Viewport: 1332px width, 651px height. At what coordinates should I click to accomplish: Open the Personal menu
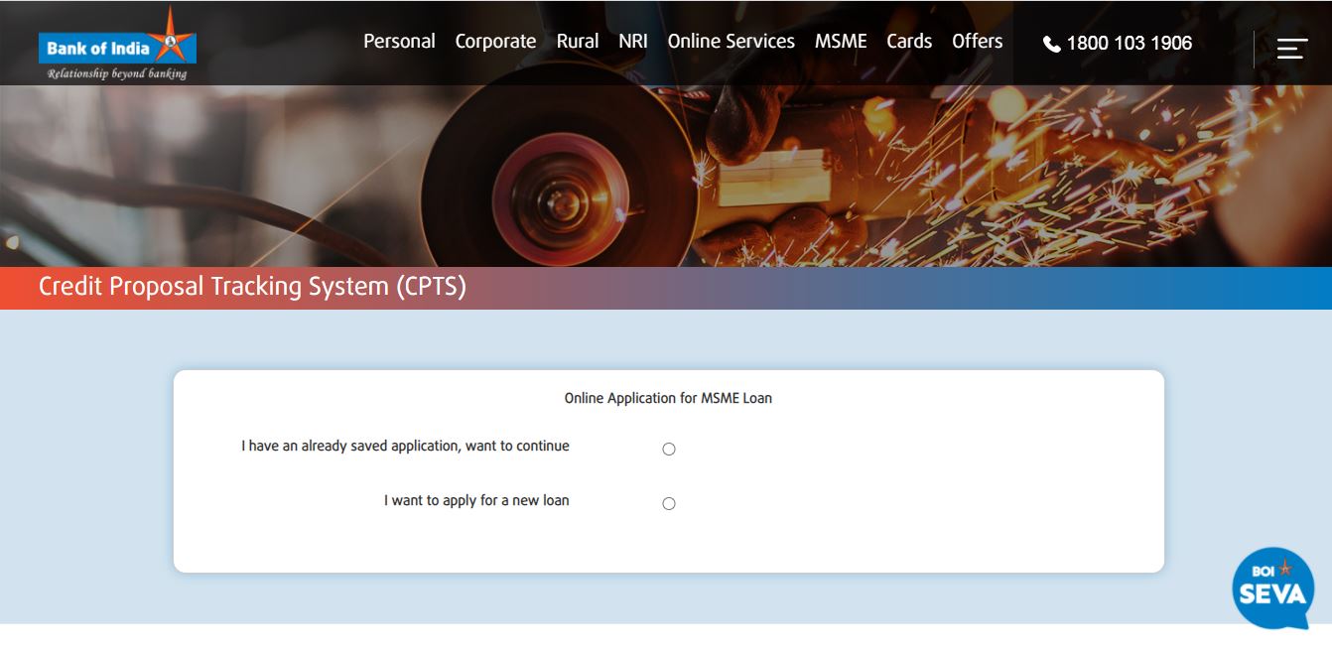tap(399, 42)
